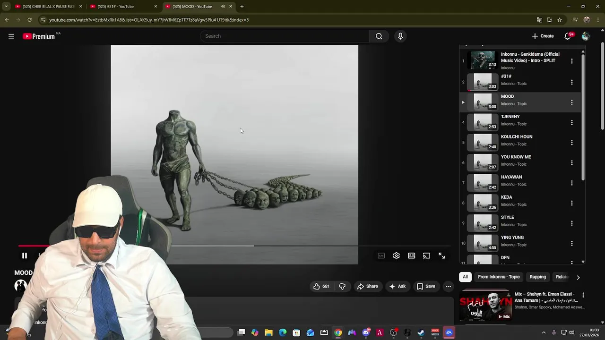Open options menu for YOU KNOW ME

(x=571, y=163)
